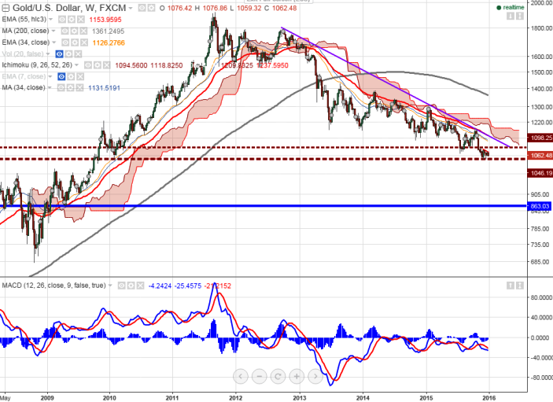Open settings for Gold/U.S. Dollar series
Viewport: 553px width, 402px height.
151,8
